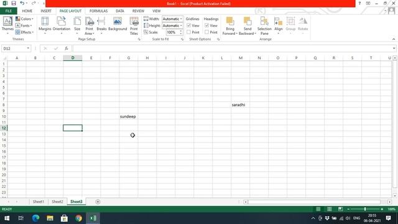The width and height of the screenshot is (398, 224).
Task: Open File Explorer from the taskbar
Action: point(50,218)
